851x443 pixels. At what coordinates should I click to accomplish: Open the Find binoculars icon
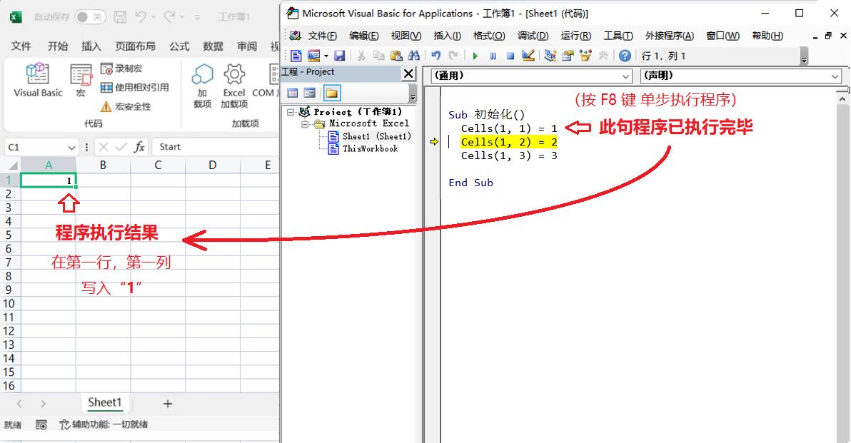[413, 56]
